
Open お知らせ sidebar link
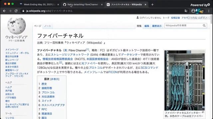10,94
